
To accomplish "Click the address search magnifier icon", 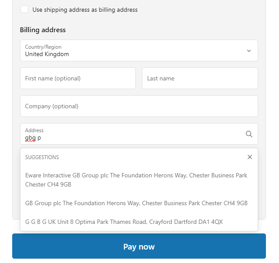I will [x=249, y=134].
